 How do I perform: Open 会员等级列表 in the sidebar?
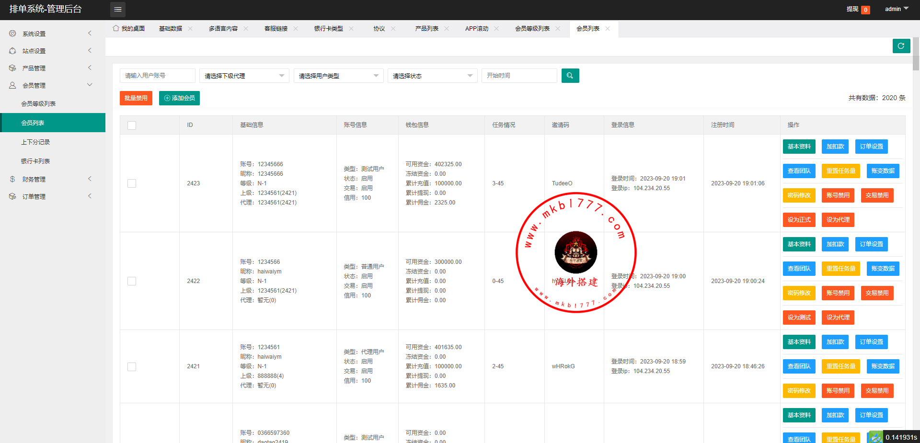click(53, 103)
